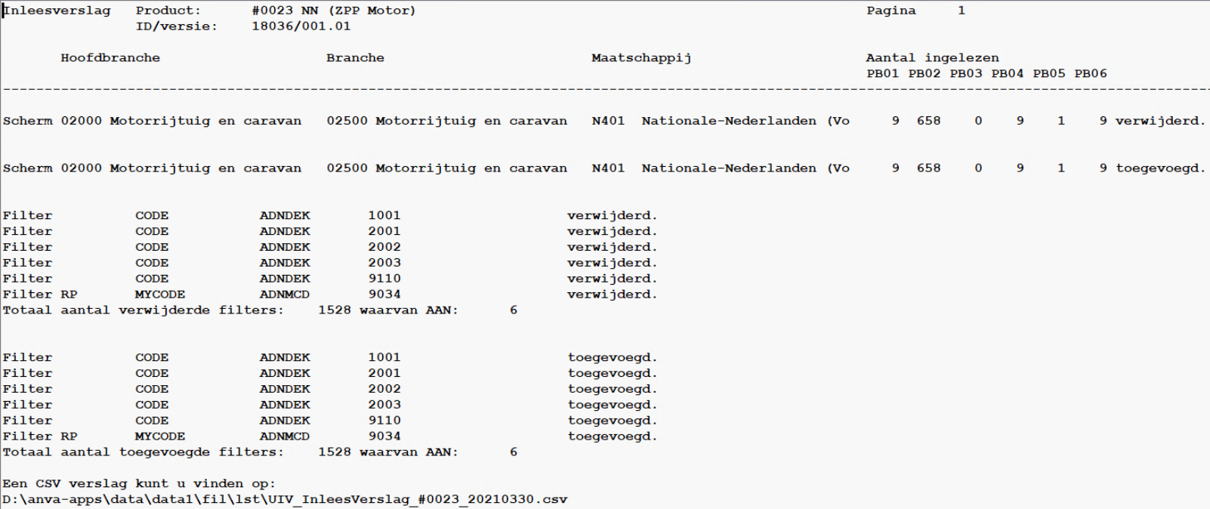Click the Totaal aantal toegevoegde filters line

click(260, 452)
